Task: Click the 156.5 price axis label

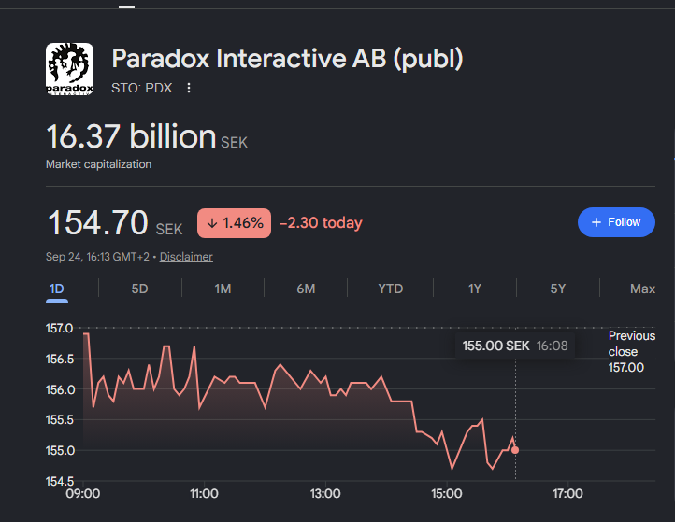Action: [x=60, y=359]
